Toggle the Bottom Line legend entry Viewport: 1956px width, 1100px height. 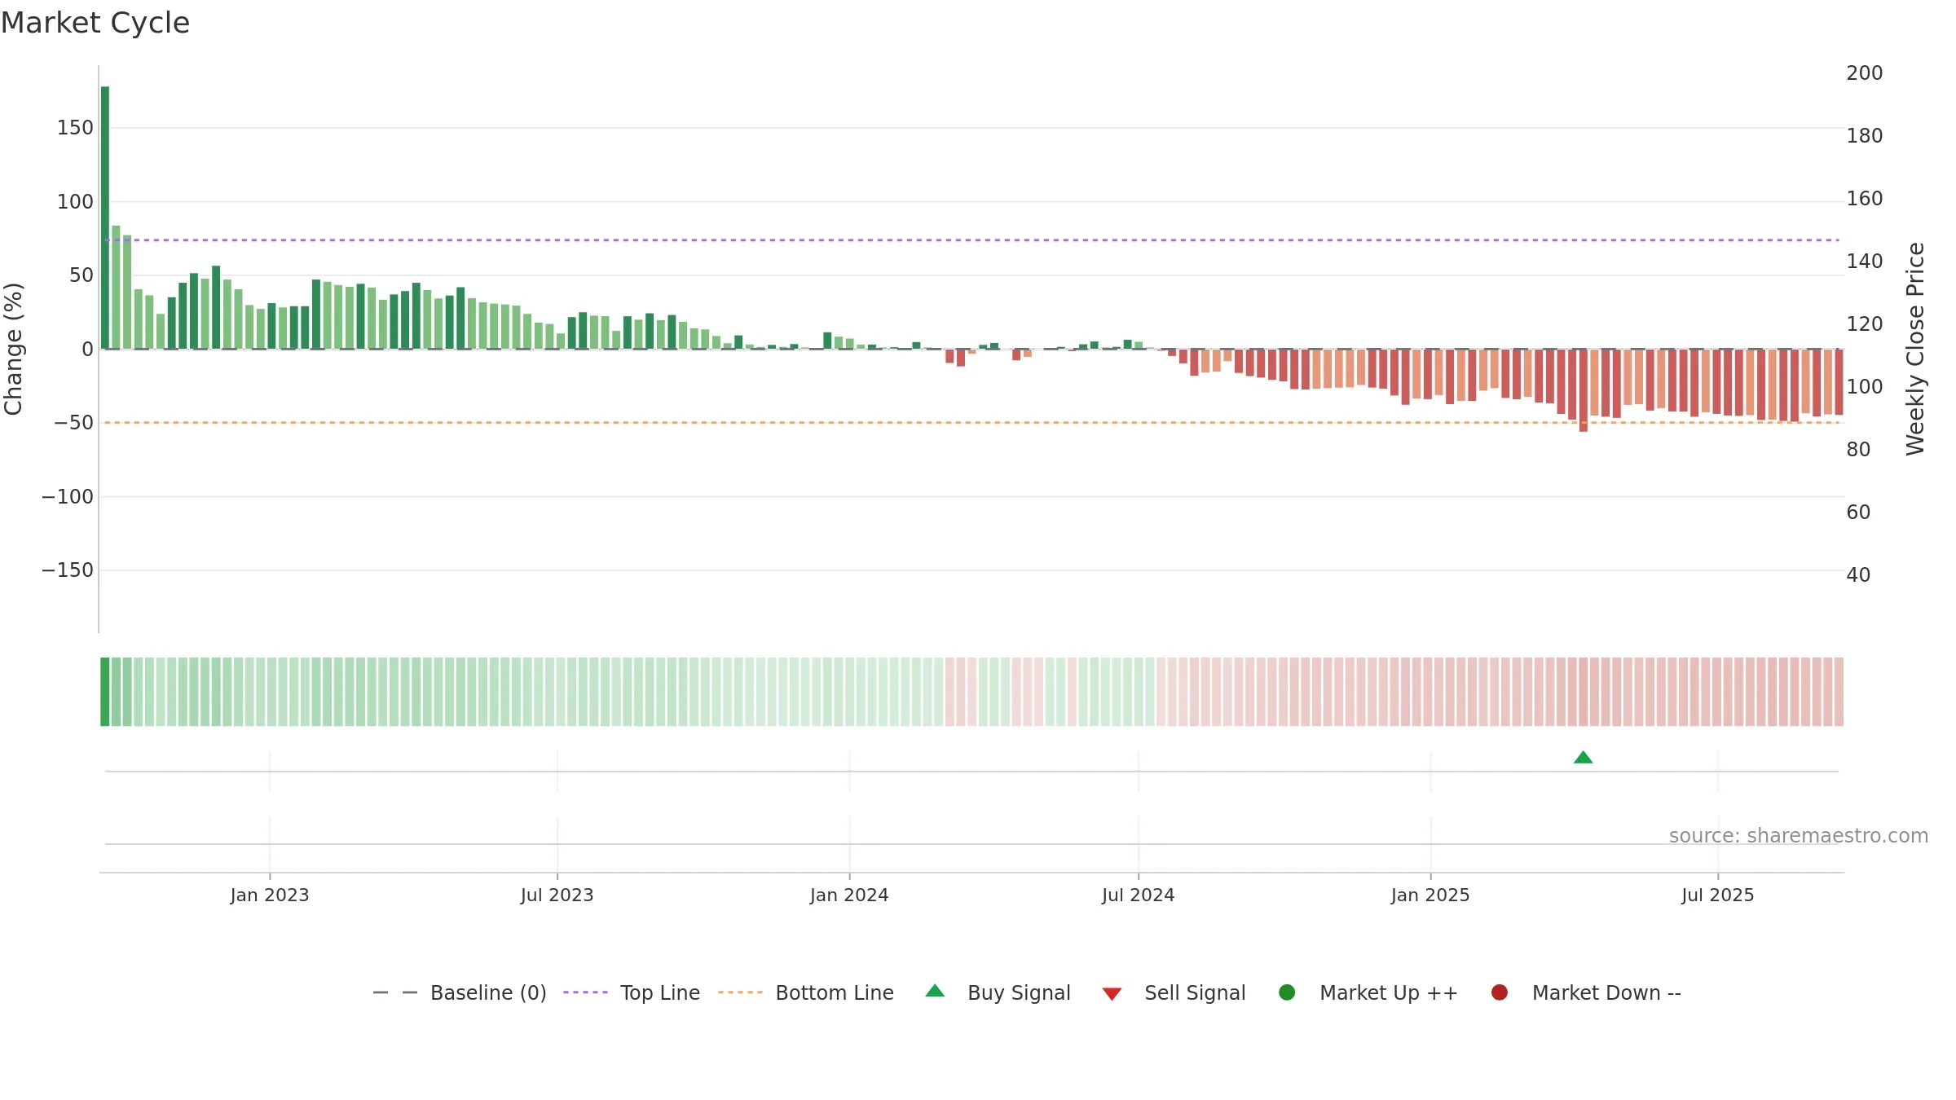(806, 992)
